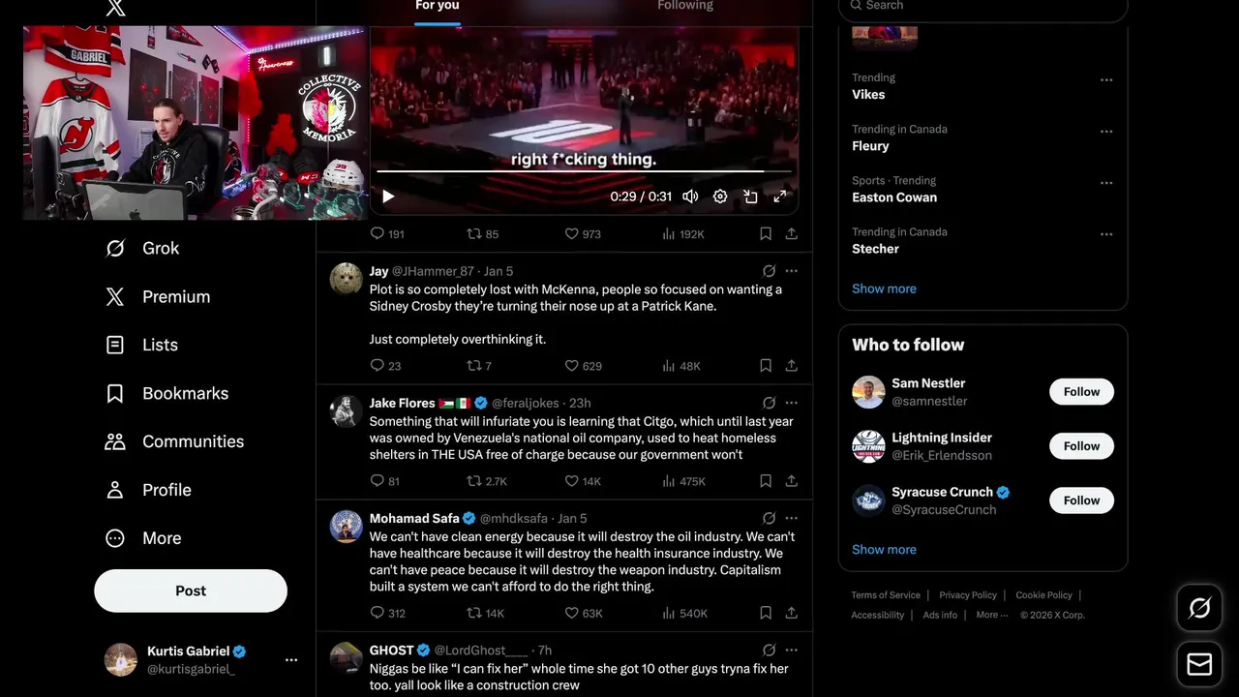Open account menu next to Kurtis Gabriel
The image size is (1239, 697).
[291, 660]
